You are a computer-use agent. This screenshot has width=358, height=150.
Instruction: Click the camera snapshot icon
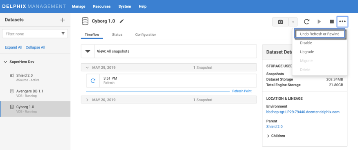tap(280, 22)
